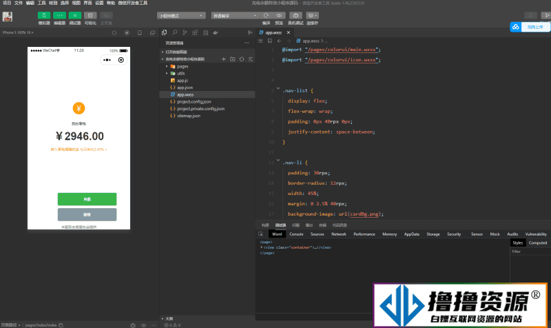This screenshot has height=328, width=551.
Task: Click the editor back arrow
Action: pyautogui.click(x=280, y=41)
